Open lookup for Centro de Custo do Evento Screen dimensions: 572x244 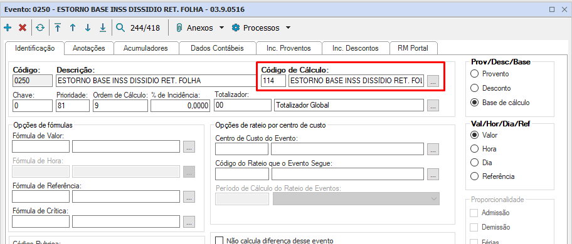point(433,149)
